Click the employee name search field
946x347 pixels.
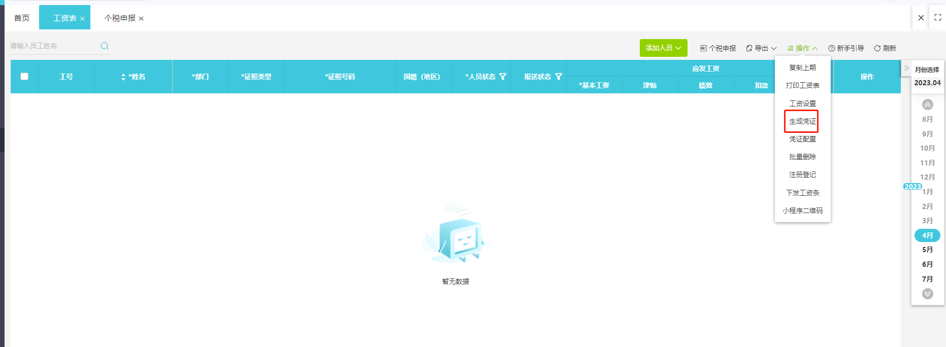(54, 46)
